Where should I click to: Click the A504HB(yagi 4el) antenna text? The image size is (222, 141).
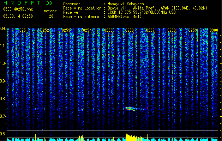pos(125,17)
